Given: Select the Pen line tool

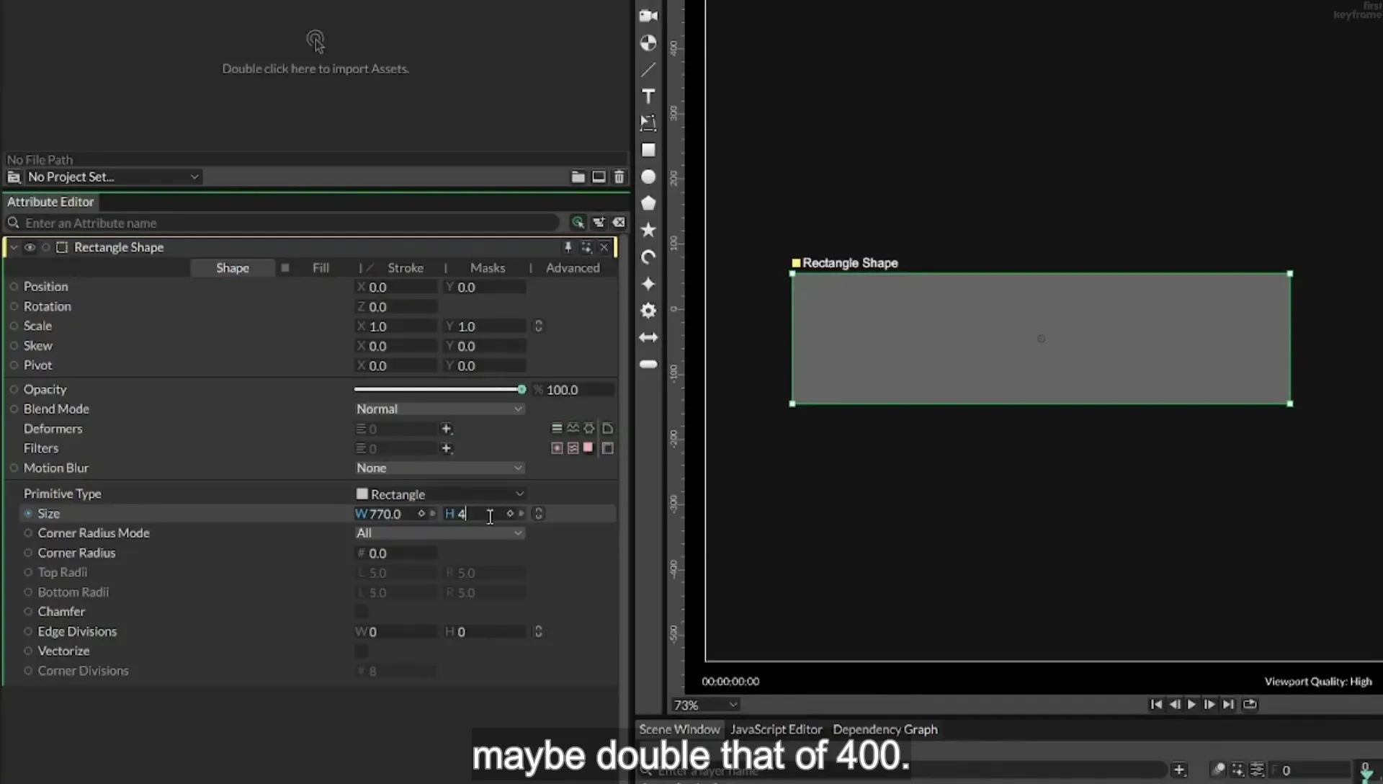Looking at the screenshot, I should pos(648,70).
